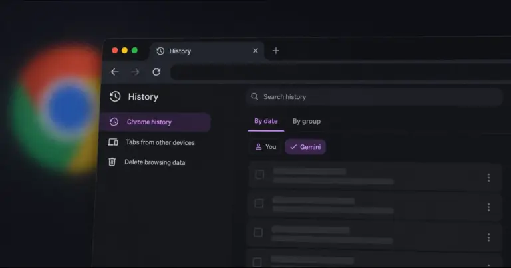The height and width of the screenshot is (268, 511).
Task: Open more options for second history entry
Action: point(488,207)
